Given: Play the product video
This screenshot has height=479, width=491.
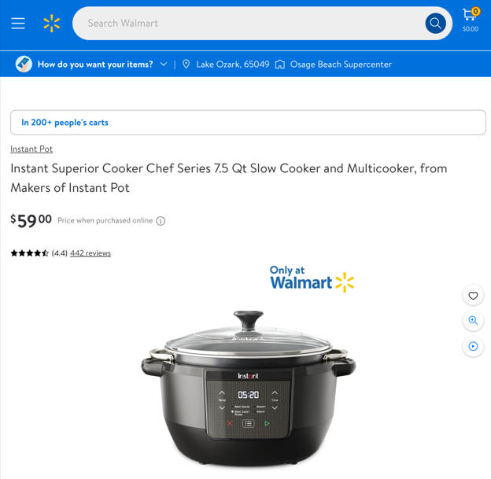Looking at the screenshot, I should pyautogui.click(x=473, y=346).
